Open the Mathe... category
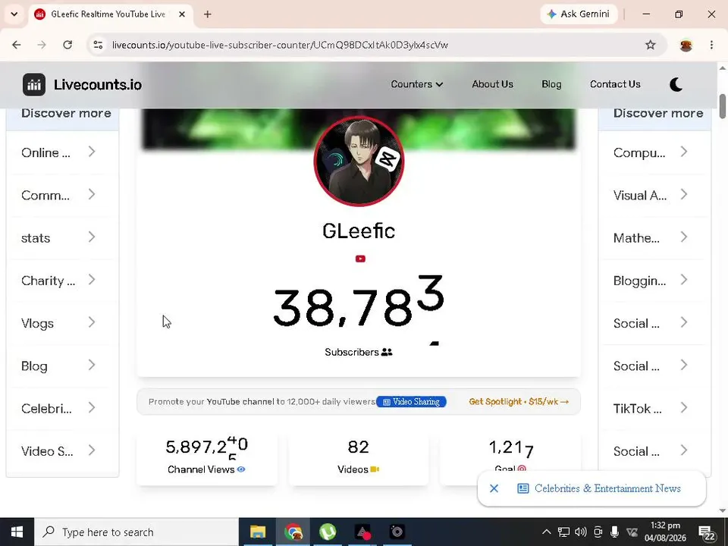 (654, 237)
